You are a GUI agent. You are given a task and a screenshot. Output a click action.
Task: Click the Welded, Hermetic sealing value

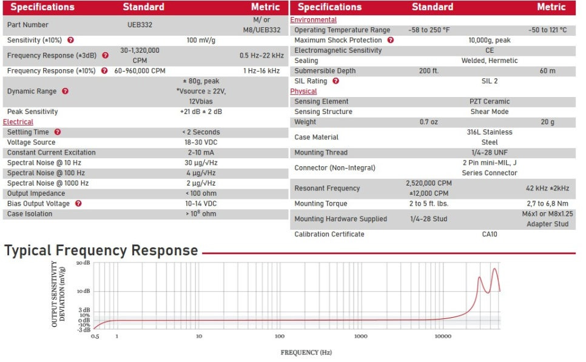tap(490, 61)
